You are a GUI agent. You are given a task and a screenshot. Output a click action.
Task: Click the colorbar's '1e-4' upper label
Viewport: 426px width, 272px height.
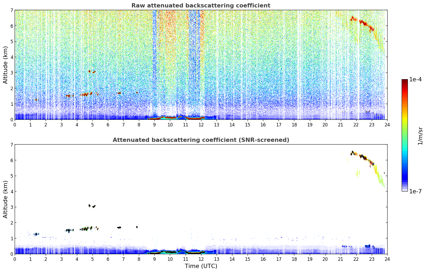tap(416, 79)
